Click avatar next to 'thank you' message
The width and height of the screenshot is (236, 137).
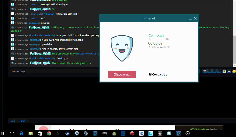tap(13, 58)
